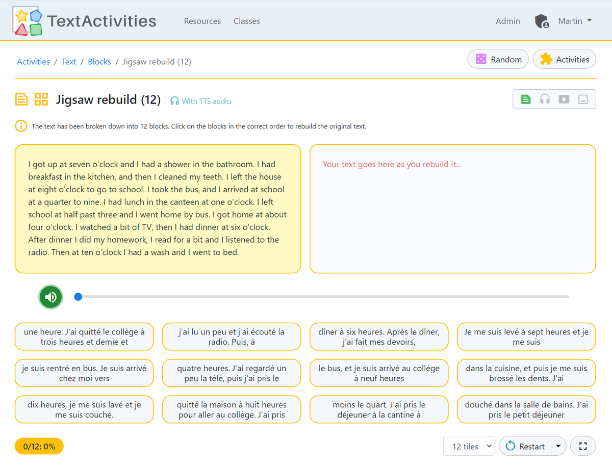Select the text view icon in the media toolbar

[526, 99]
